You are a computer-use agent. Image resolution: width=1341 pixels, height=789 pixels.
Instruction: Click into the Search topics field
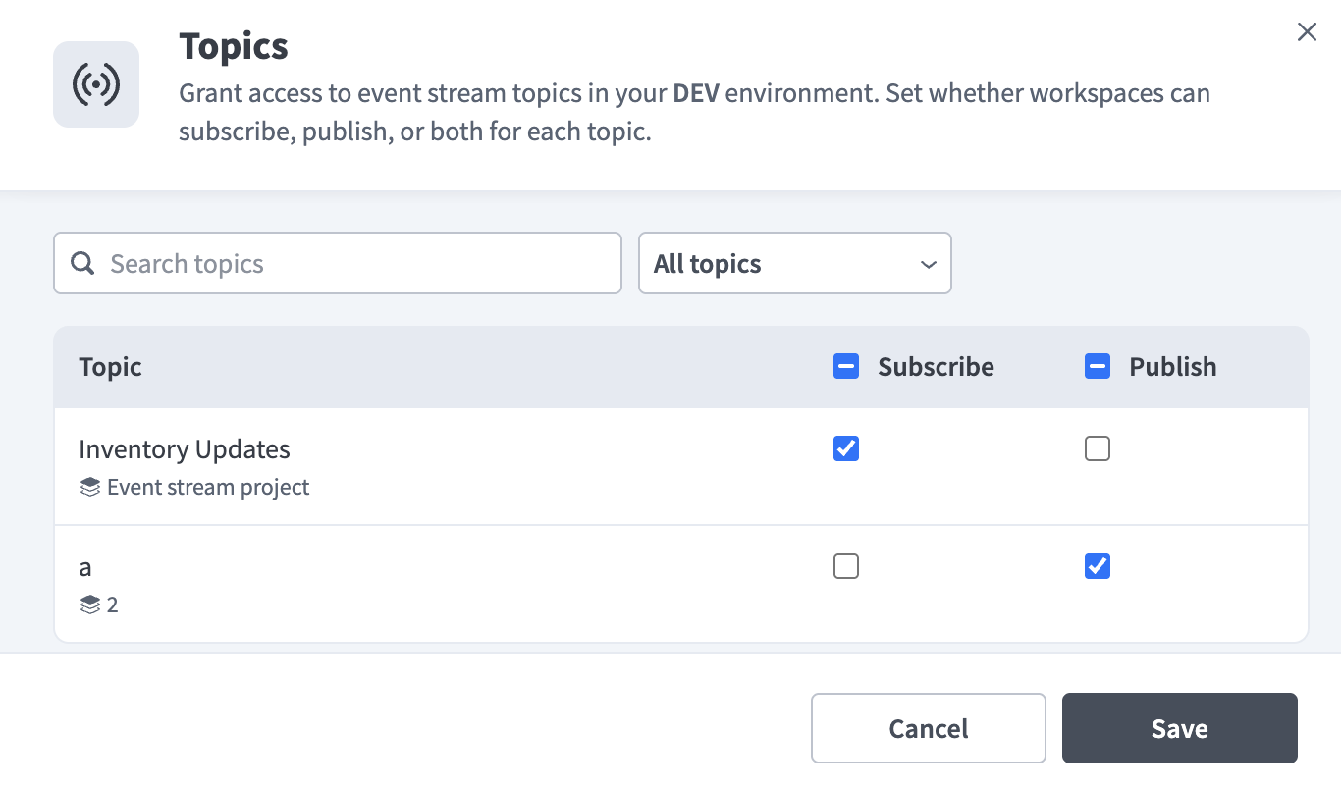(x=338, y=263)
